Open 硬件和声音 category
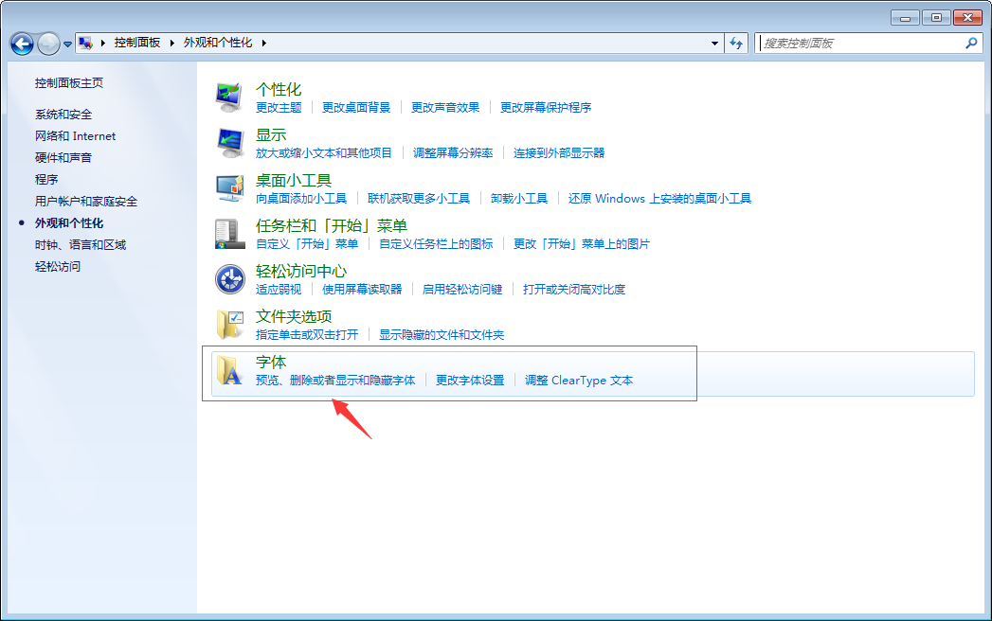The height and width of the screenshot is (621, 992). [x=63, y=157]
